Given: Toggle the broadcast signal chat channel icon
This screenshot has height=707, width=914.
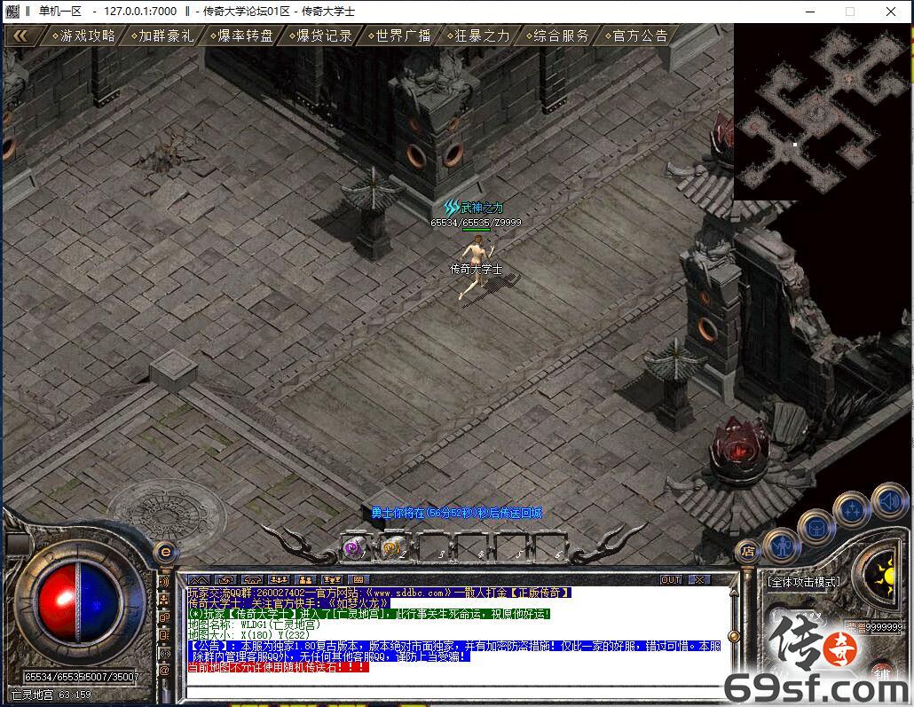Looking at the screenshot, I should 165,582.
